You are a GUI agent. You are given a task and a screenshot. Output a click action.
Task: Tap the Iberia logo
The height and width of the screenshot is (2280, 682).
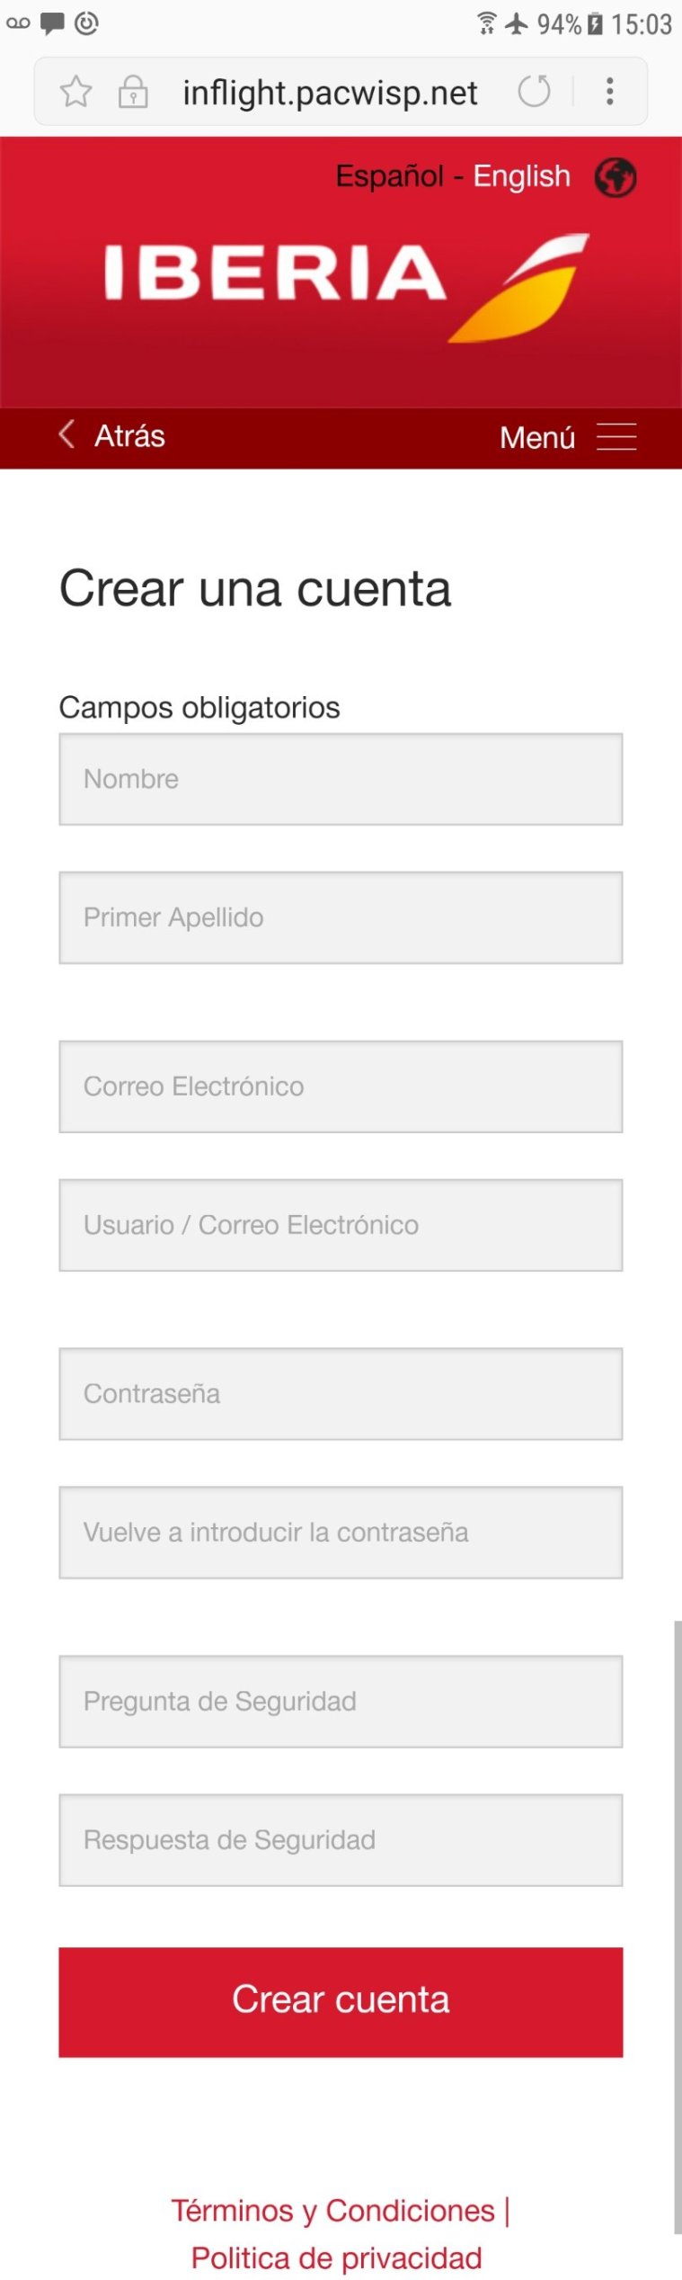pyautogui.click(x=346, y=285)
